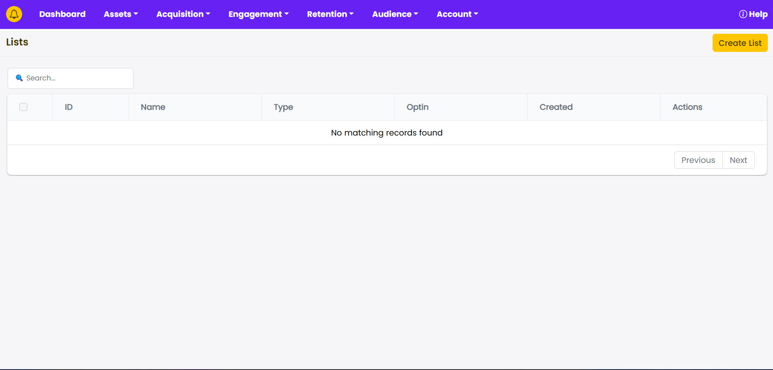Sort the table by ID column
The image size is (773, 370).
[x=69, y=107]
